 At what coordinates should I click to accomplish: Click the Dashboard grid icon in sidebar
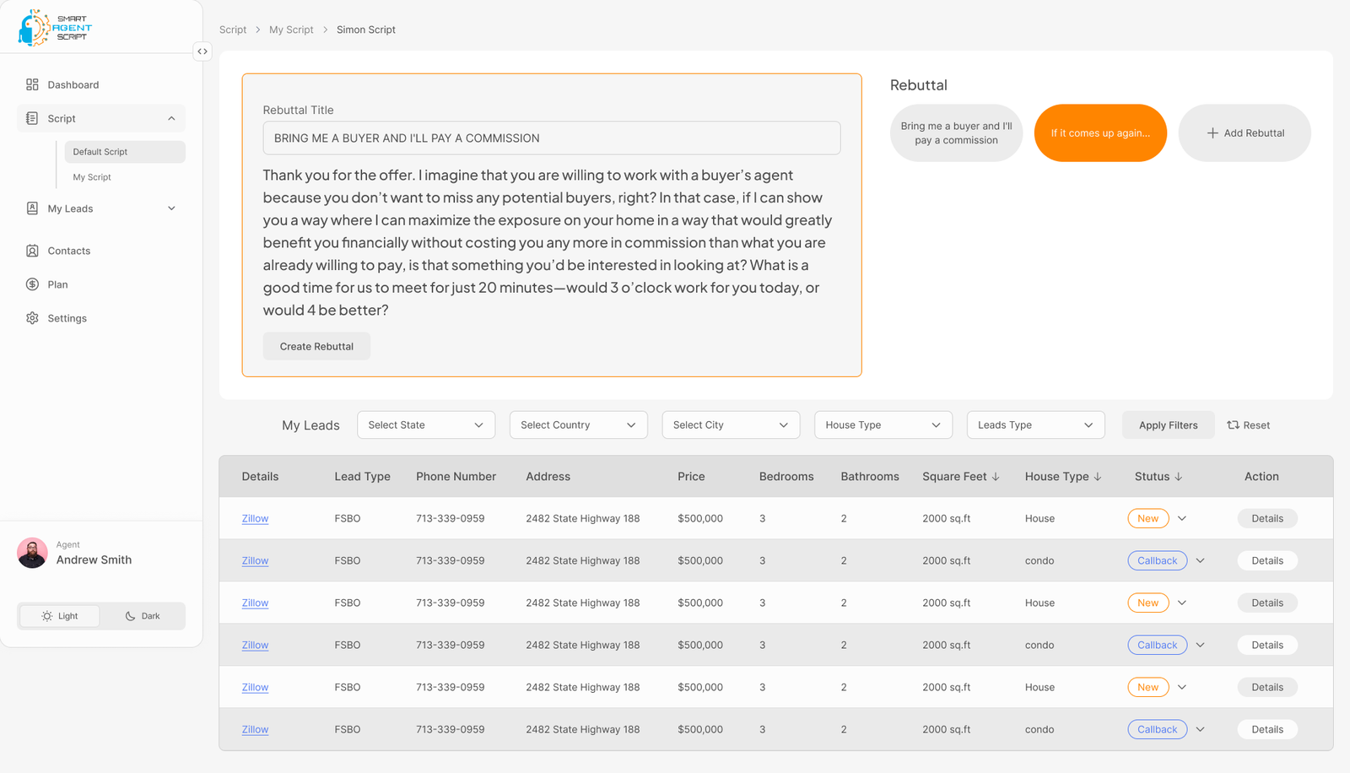point(32,84)
